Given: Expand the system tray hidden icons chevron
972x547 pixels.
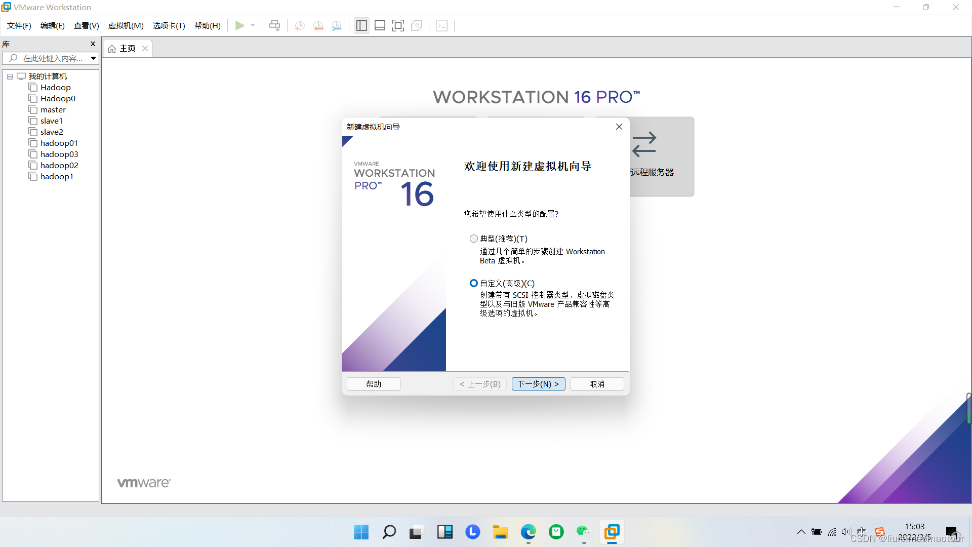Looking at the screenshot, I should 801,532.
